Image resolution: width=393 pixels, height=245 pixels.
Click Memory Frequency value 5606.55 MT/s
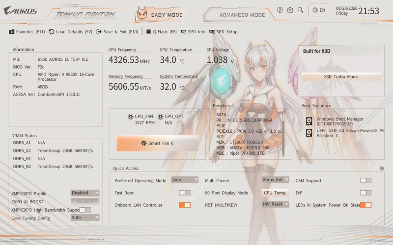coord(130,87)
